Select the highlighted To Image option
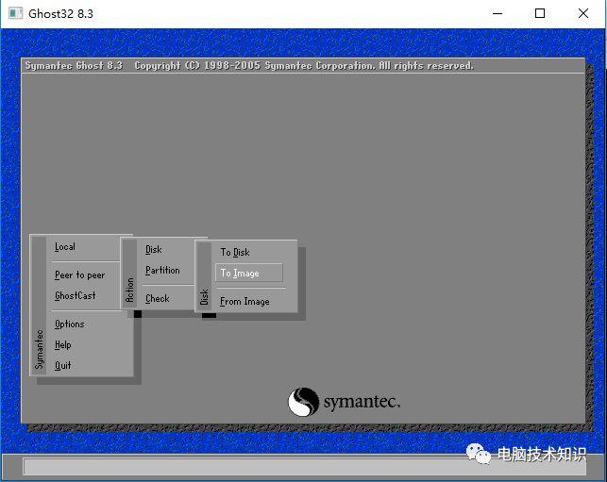The height and width of the screenshot is (482, 607). click(249, 273)
